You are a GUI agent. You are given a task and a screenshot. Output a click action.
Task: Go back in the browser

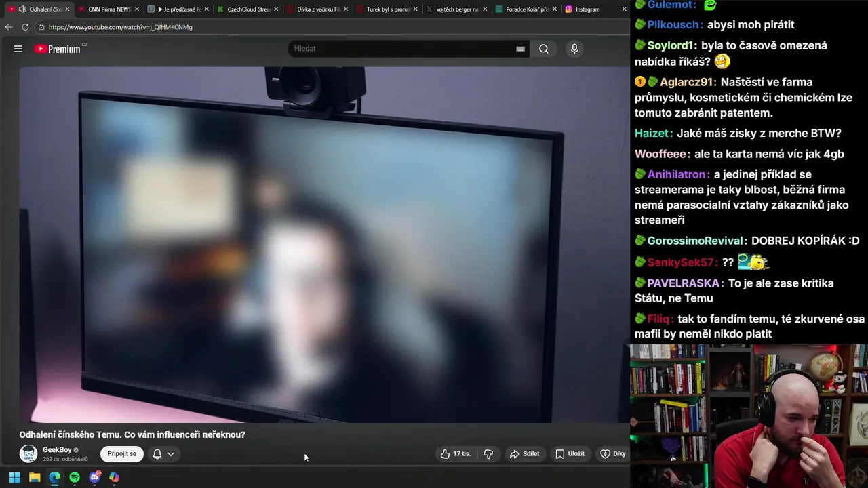click(x=9, y=27)
